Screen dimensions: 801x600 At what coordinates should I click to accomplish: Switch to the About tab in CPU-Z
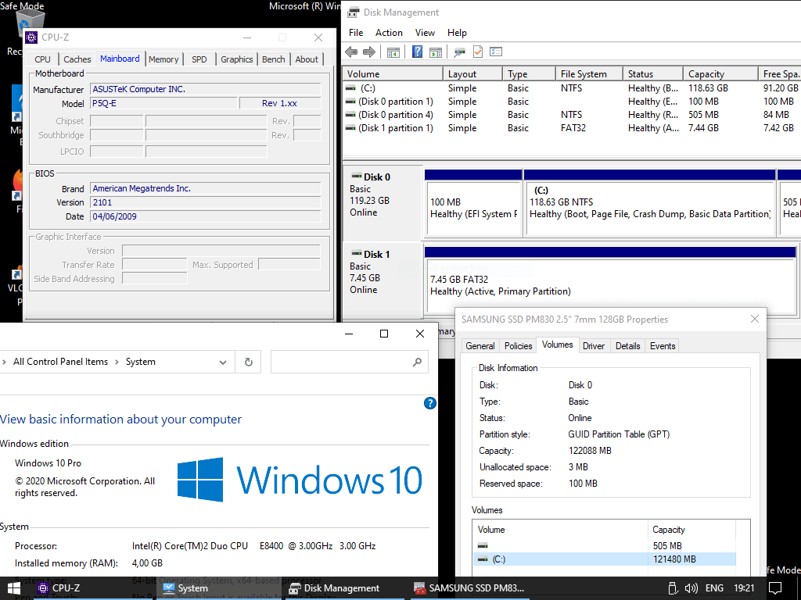pos(307,59)
